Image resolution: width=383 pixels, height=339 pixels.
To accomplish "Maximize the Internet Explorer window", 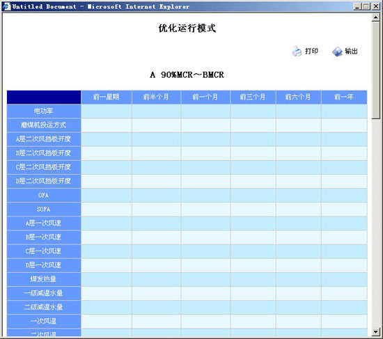I will (366, 6).
